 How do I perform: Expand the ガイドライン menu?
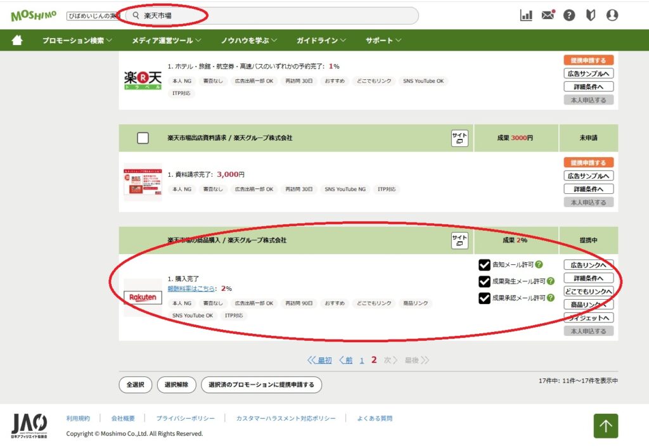coord(321,40)
